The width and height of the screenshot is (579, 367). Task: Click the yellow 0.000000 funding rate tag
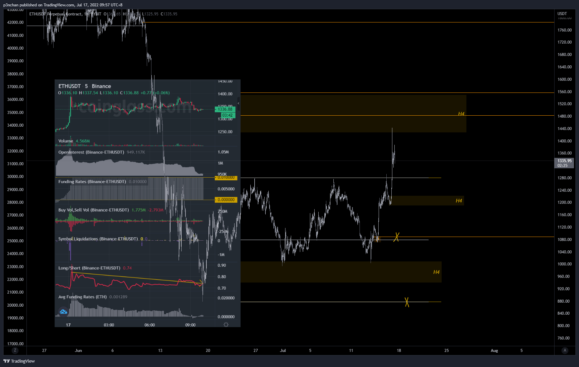[226, 200]
